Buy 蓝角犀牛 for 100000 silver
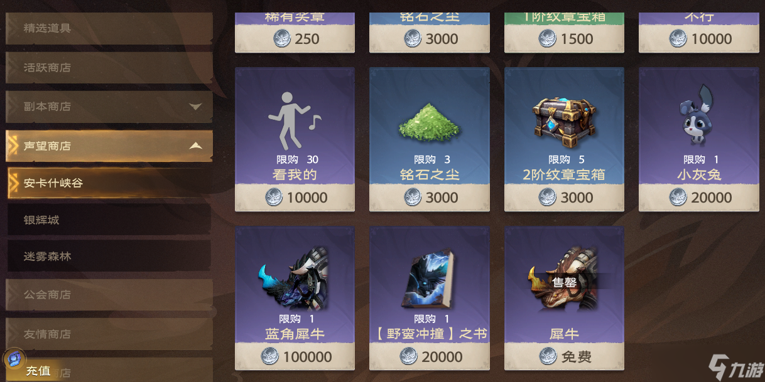The height and width of the screenshot is (382, 765). [x=295, y=356]
